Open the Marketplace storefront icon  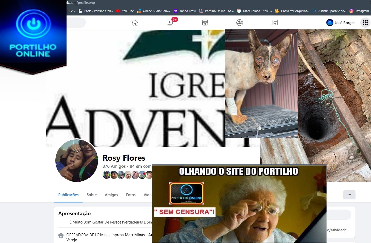click(x=205, y=23)
